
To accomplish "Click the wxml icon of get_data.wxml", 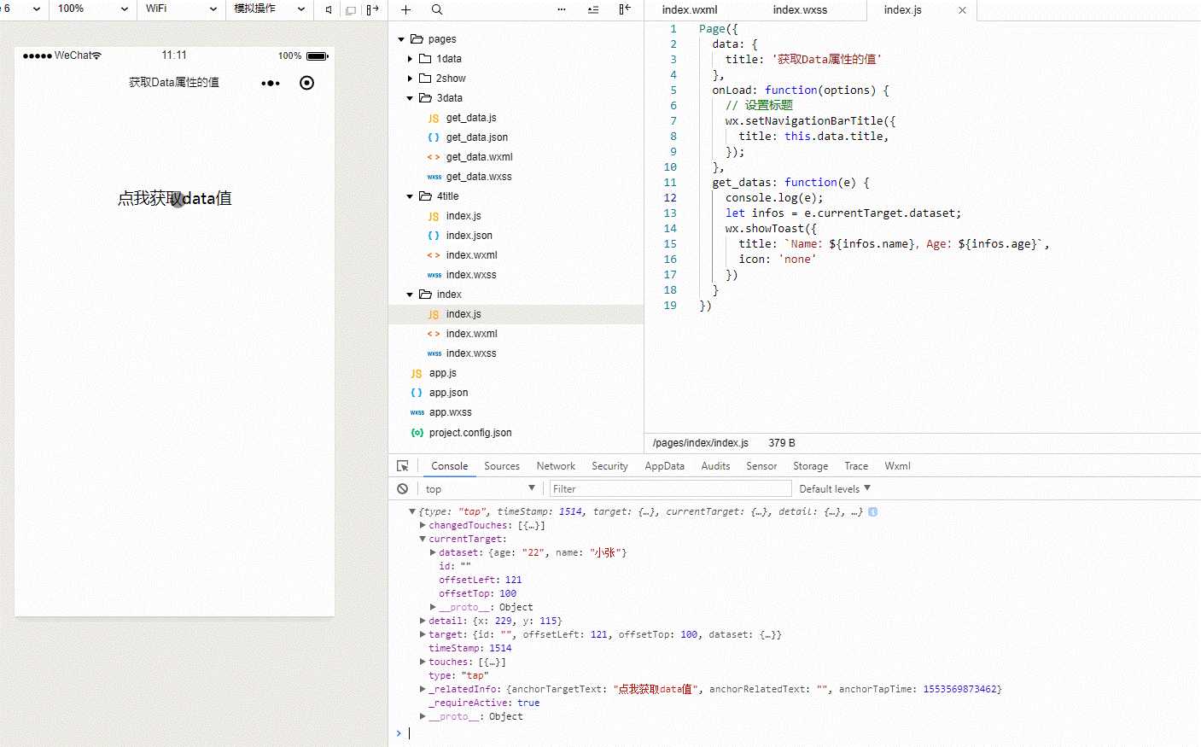I will click(x=434, y=157).
